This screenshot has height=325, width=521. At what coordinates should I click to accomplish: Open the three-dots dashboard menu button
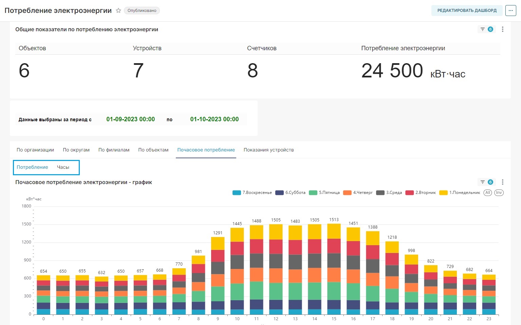[510, 11]
